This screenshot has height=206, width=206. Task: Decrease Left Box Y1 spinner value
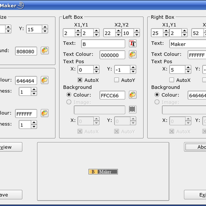click(96, 35)
